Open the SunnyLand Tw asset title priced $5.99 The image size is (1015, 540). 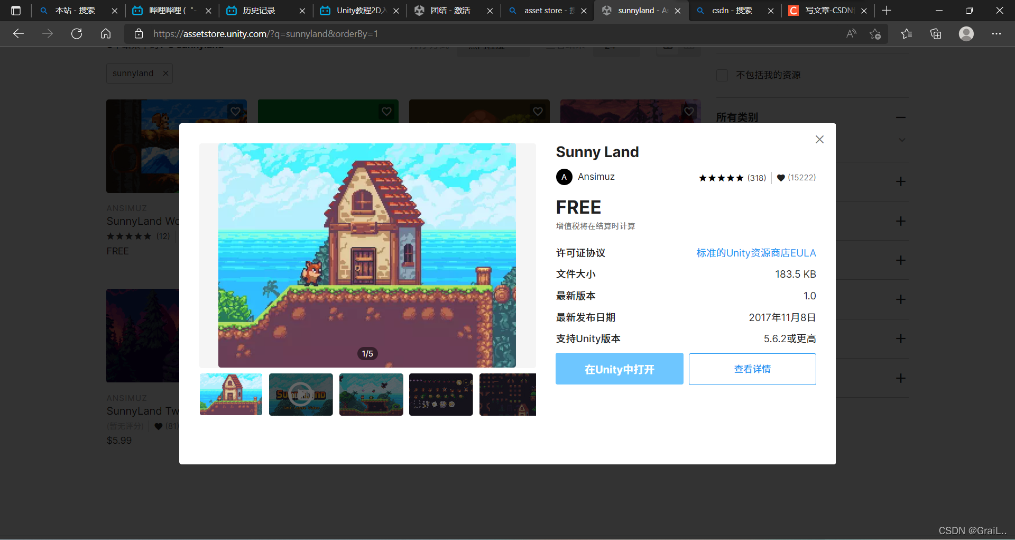point(143,411)
